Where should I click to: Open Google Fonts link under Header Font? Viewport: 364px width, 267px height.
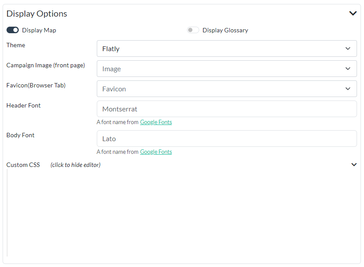(x=156, y=122)
